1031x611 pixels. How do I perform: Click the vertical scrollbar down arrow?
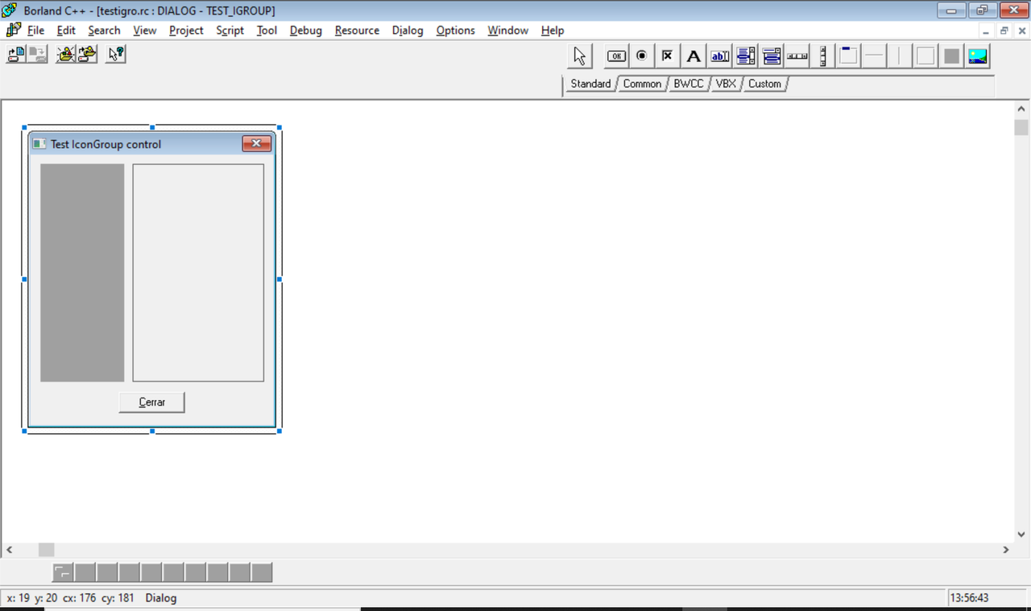[1021, 534]
